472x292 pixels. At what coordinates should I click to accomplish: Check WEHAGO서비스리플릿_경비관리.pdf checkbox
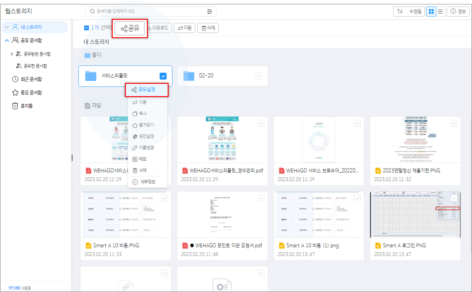click(x=261, y=123)
